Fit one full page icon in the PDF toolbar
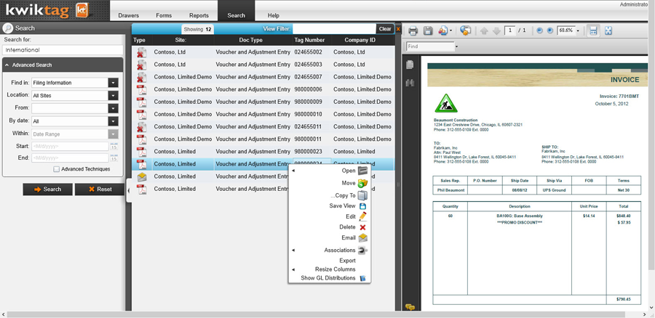 [x=608, y=30]
